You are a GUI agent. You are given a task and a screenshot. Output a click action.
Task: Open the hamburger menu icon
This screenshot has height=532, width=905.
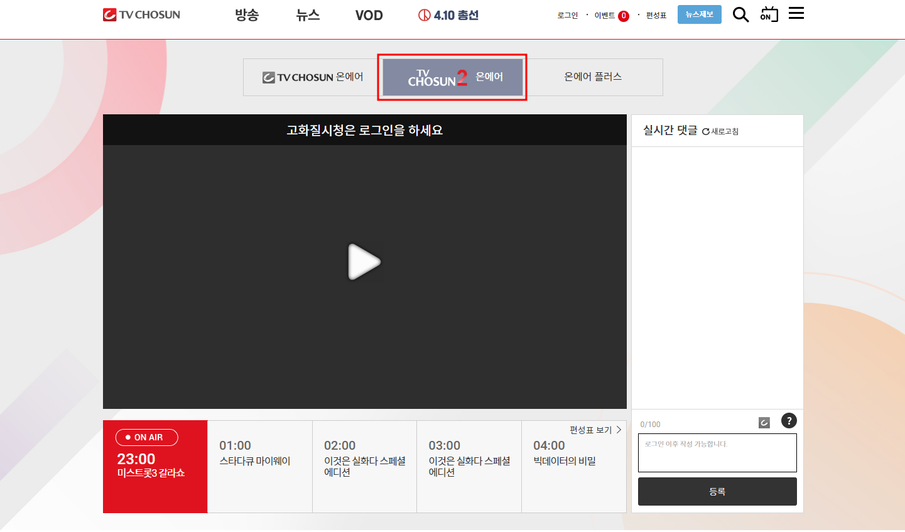tap(796, 13)
